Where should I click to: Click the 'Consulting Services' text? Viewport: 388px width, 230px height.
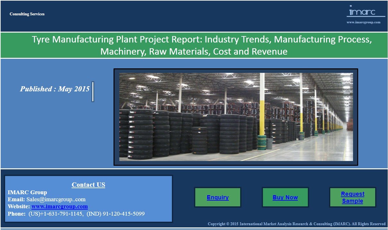point(27,14)
